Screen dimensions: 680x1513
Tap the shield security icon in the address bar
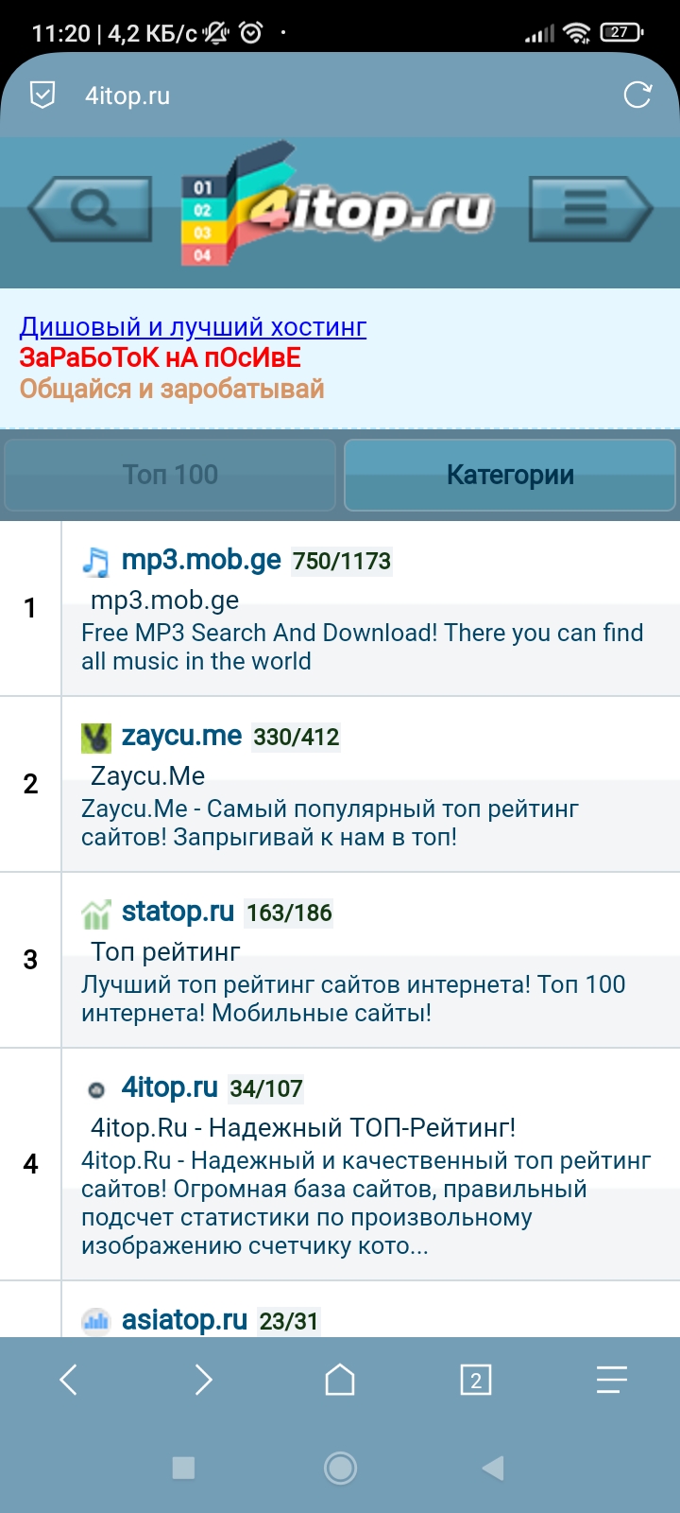tap(42, 95)
